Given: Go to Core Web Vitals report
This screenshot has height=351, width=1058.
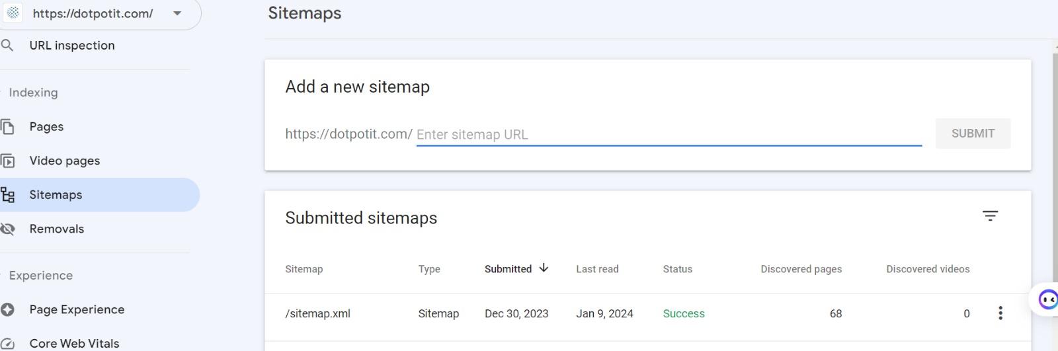Looking at the screenshot, I should point(74,344).
